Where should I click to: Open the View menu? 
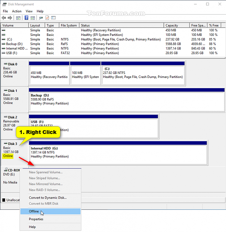pos(29,11)
